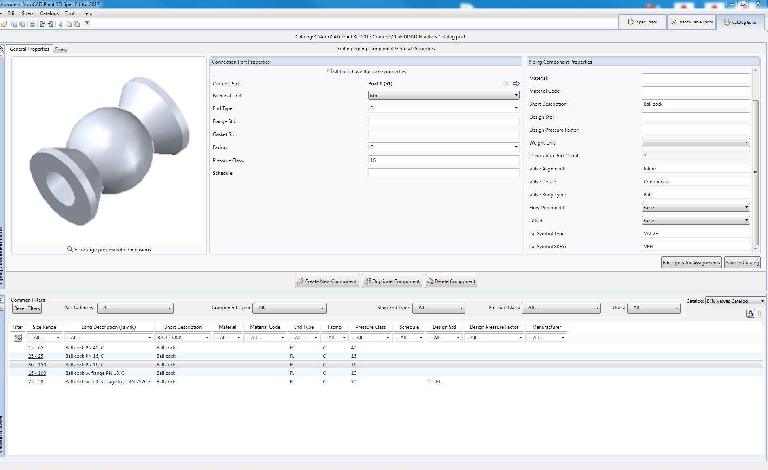
Task: Check All Ports have the same properties
Action: click(329, 71)
